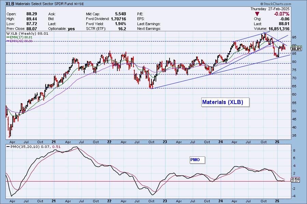Click the Low value 87.72

click(x=31, y=24)
